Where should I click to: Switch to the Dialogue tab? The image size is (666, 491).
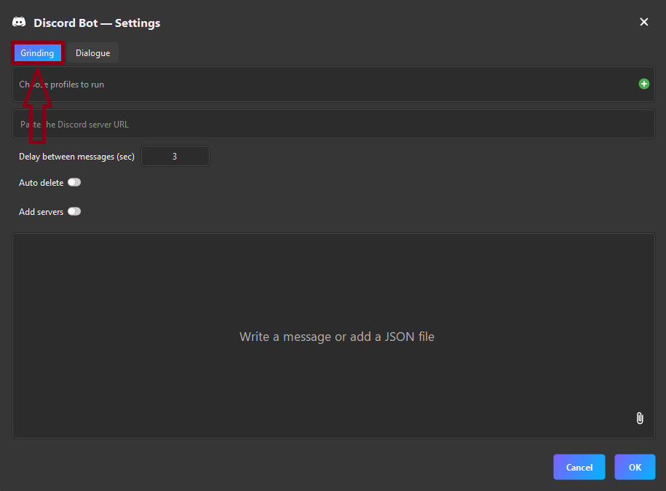click(x=92, y=52)
